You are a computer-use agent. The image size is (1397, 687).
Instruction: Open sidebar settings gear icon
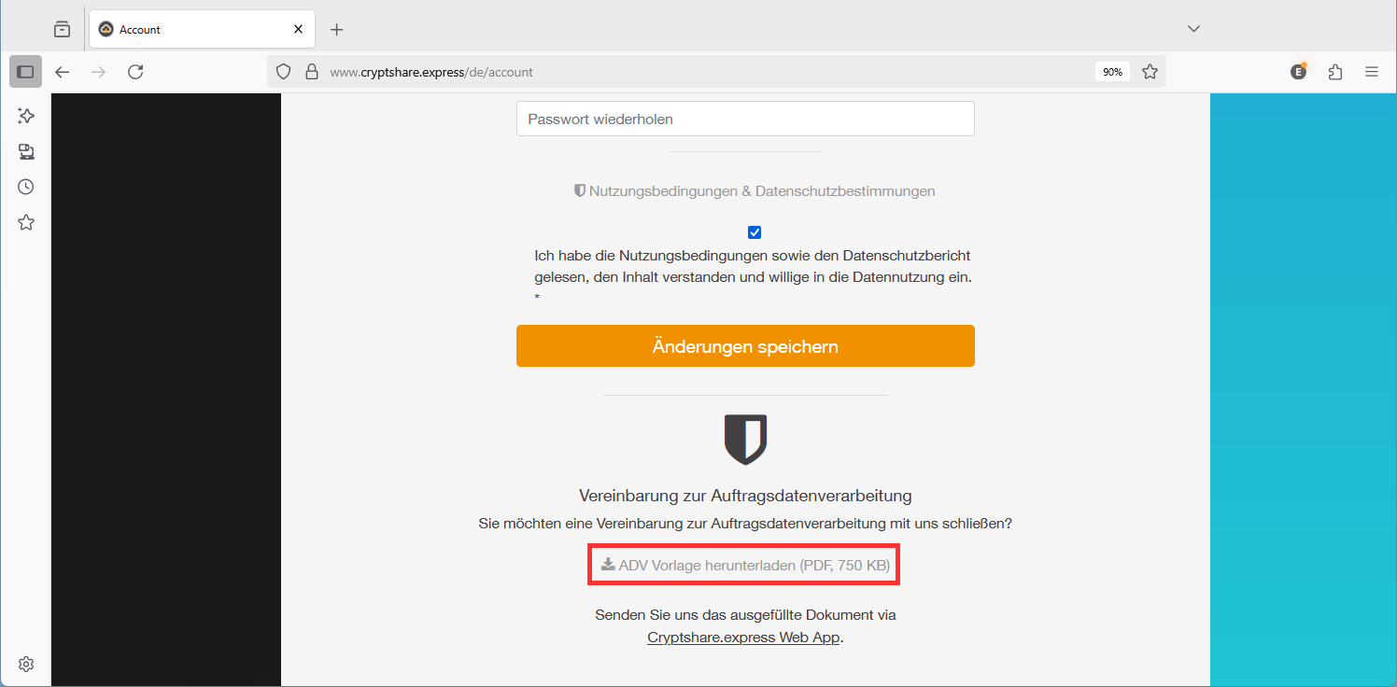(x=26, y=664)
